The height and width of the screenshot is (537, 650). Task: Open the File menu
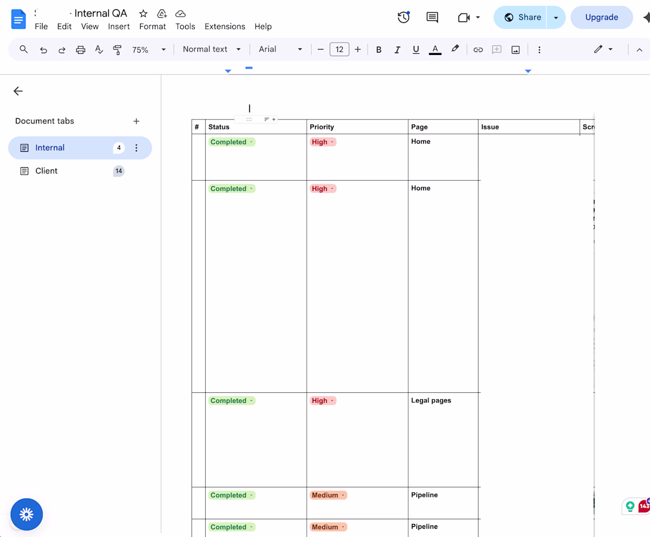(x=41, y=27)
